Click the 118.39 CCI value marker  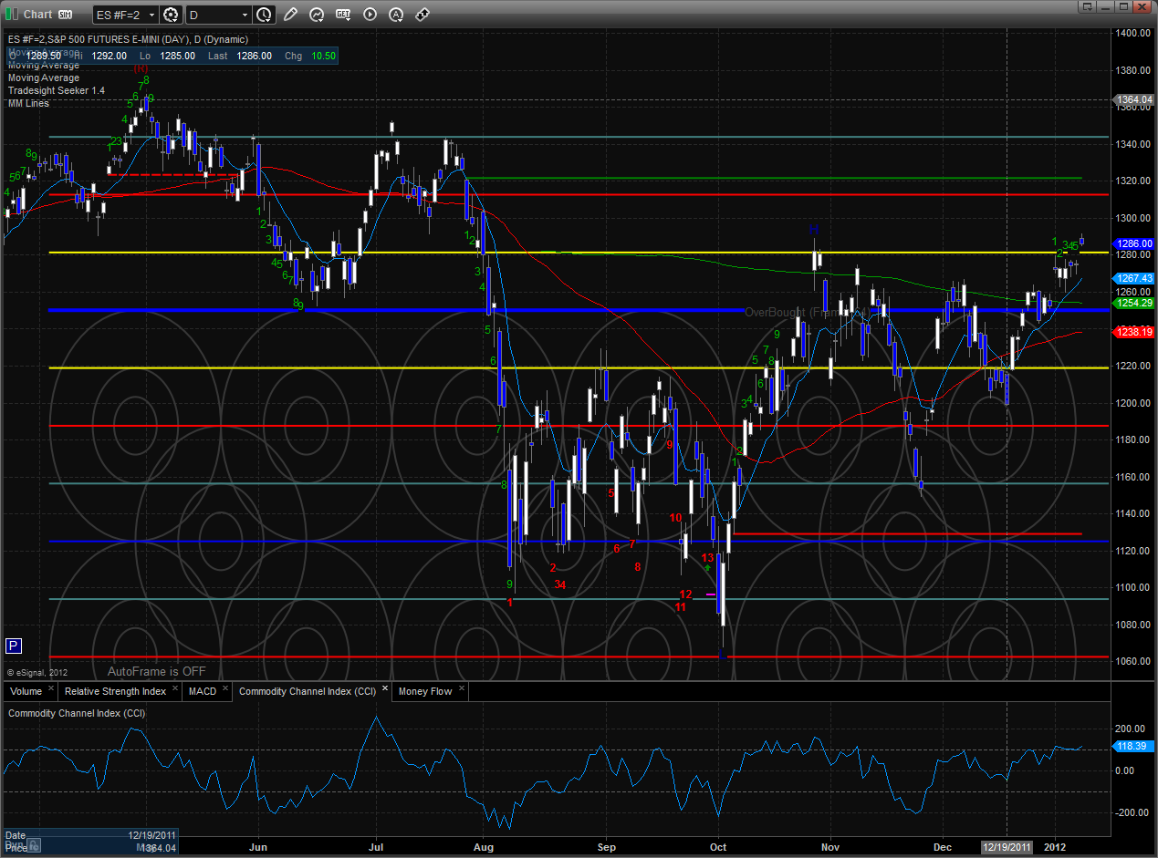[1132, 746]
